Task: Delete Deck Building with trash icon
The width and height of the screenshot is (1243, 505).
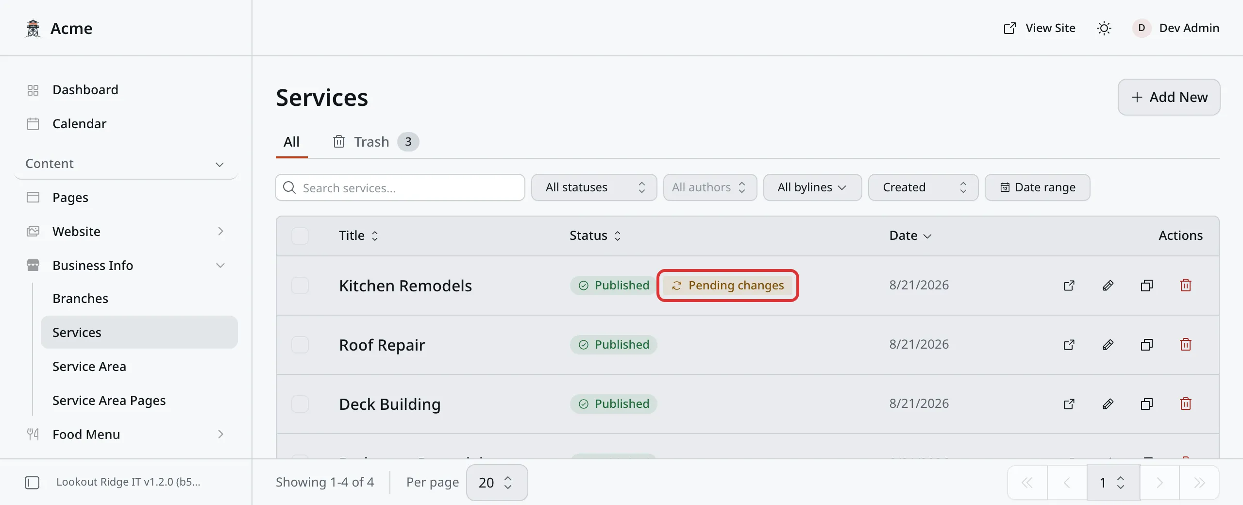Action: [x=1186, y=404]
